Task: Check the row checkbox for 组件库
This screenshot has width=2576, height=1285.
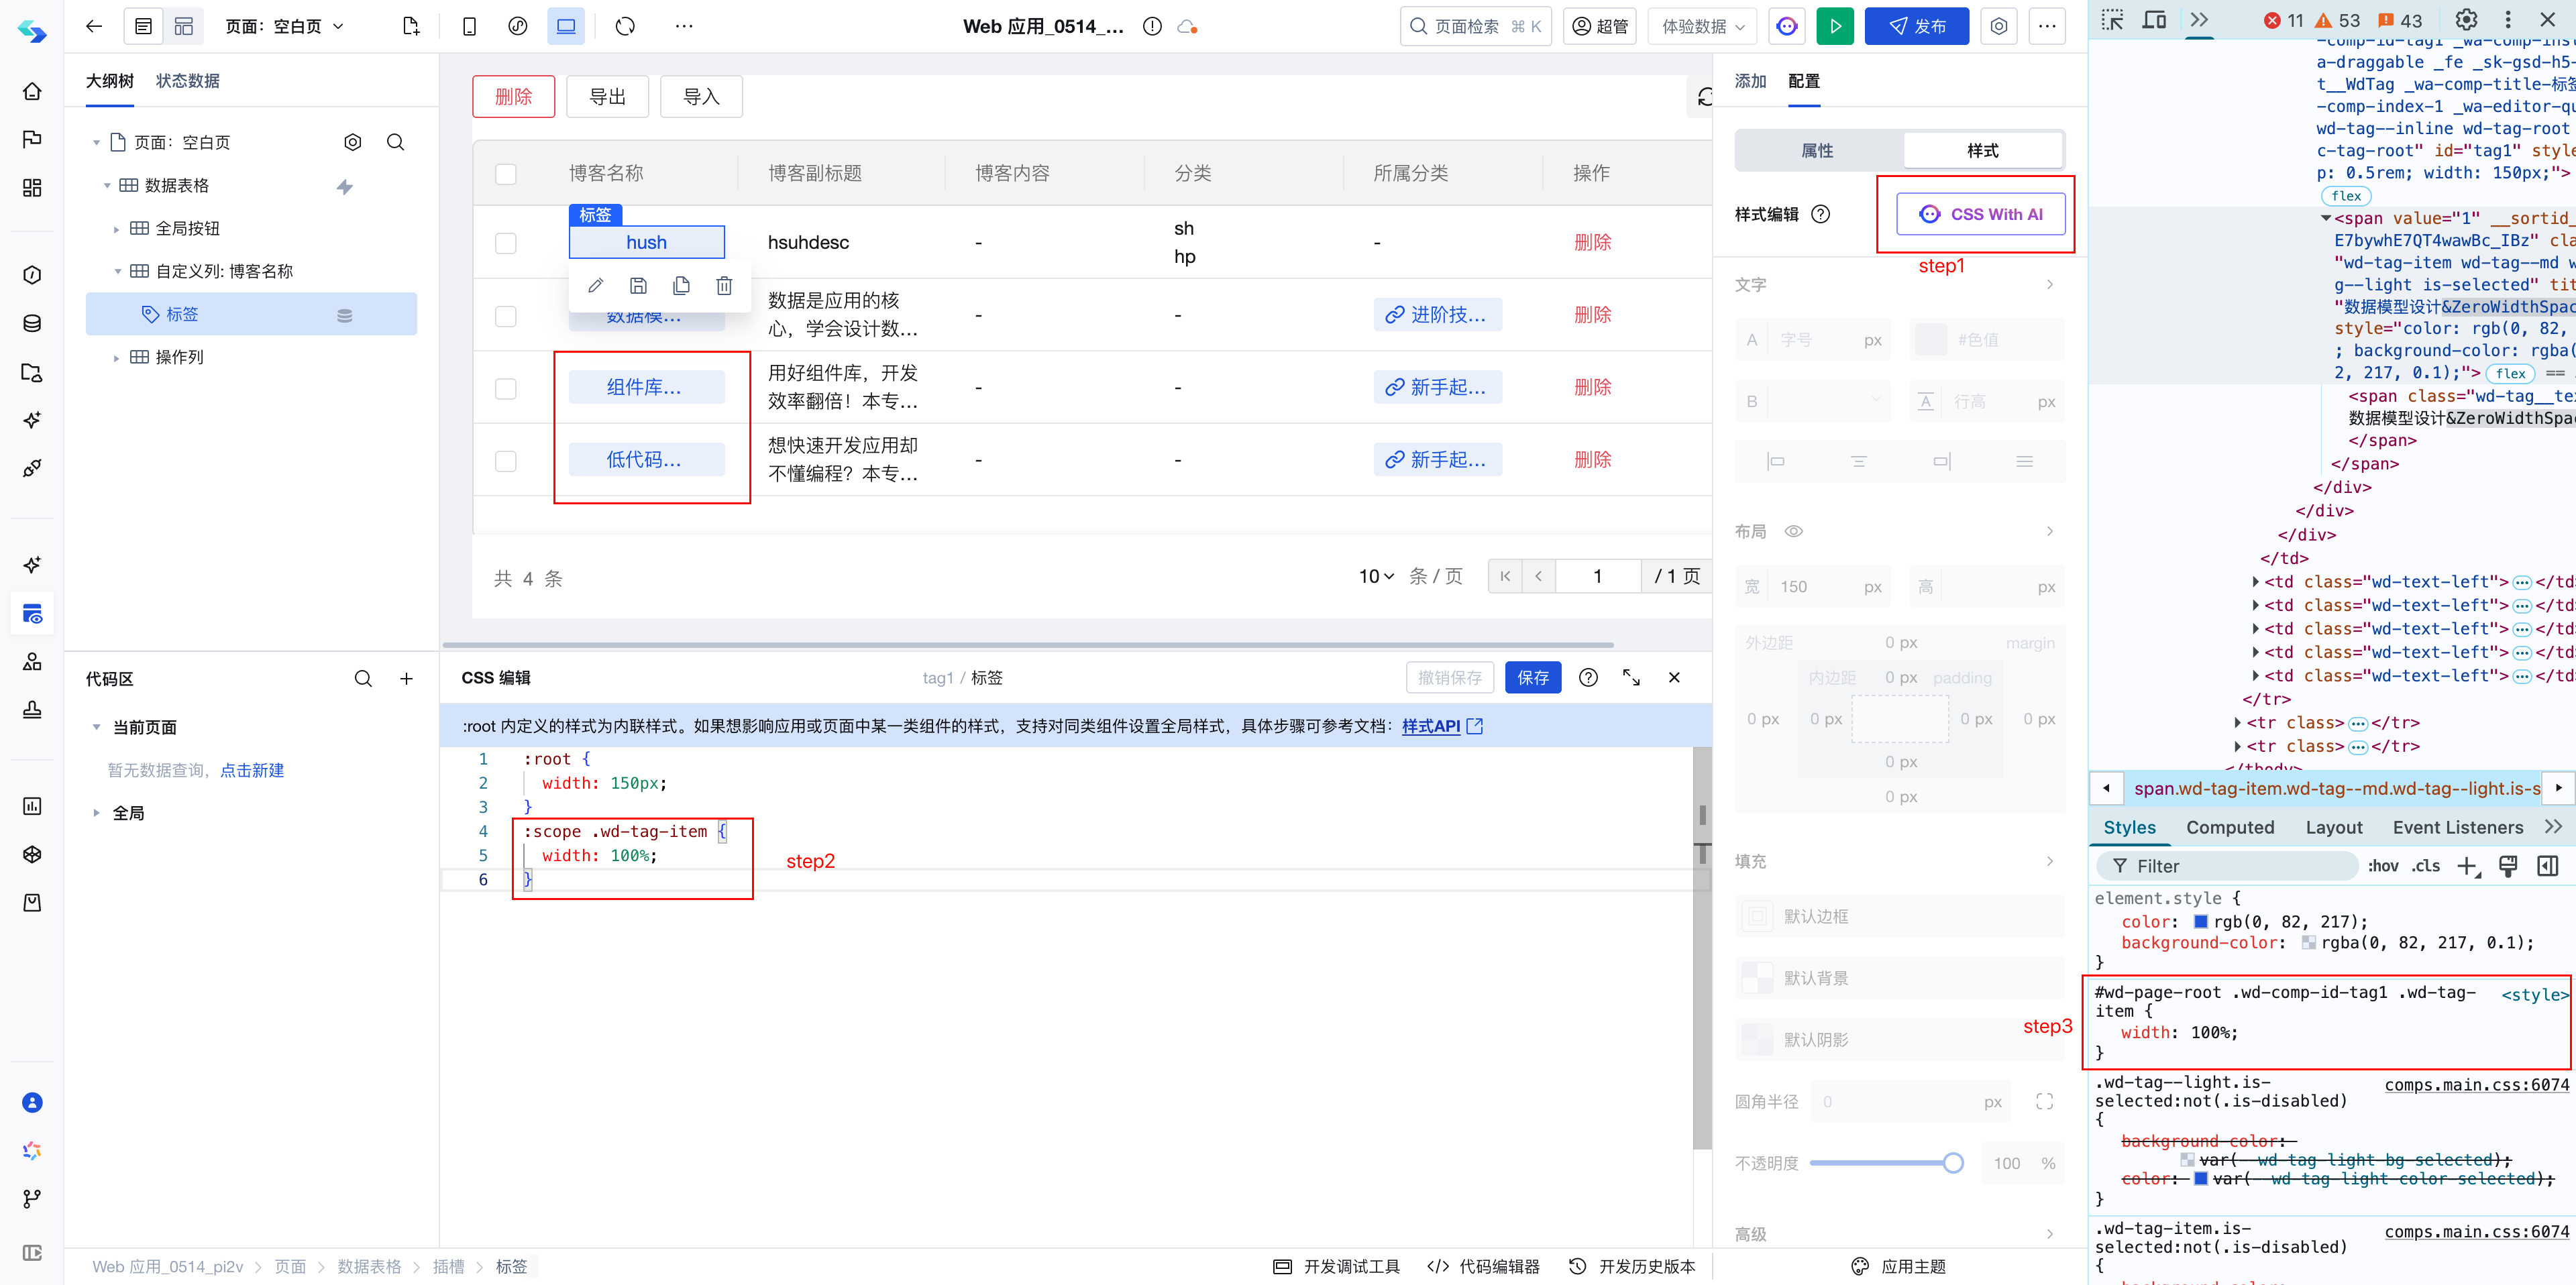Action: pyautogui.click(x=506, y=388)
